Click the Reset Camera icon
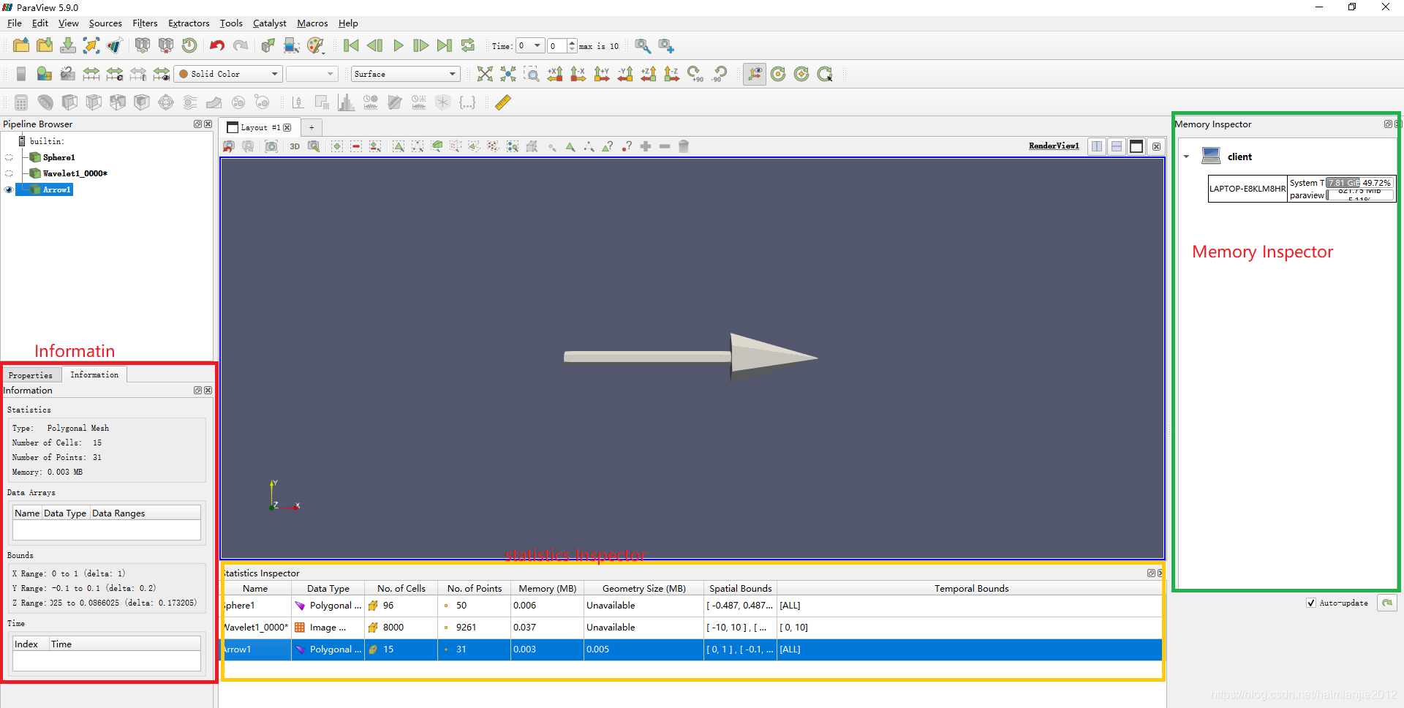The height and width of the screenshot is (708, 1404). (x=485, y=74)
